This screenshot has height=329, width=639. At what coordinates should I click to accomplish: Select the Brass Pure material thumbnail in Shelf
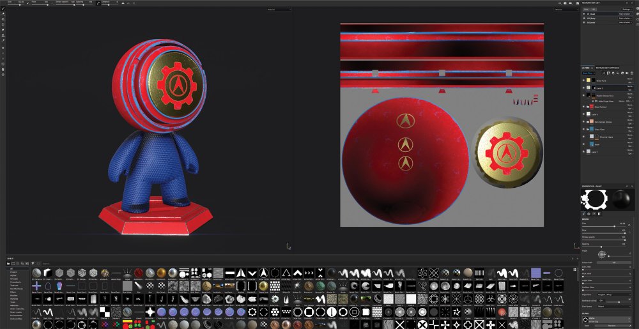pyautogui.click(x=264, y=285)
